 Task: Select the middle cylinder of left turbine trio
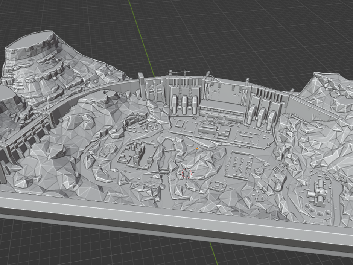click(x=185, y=105)
